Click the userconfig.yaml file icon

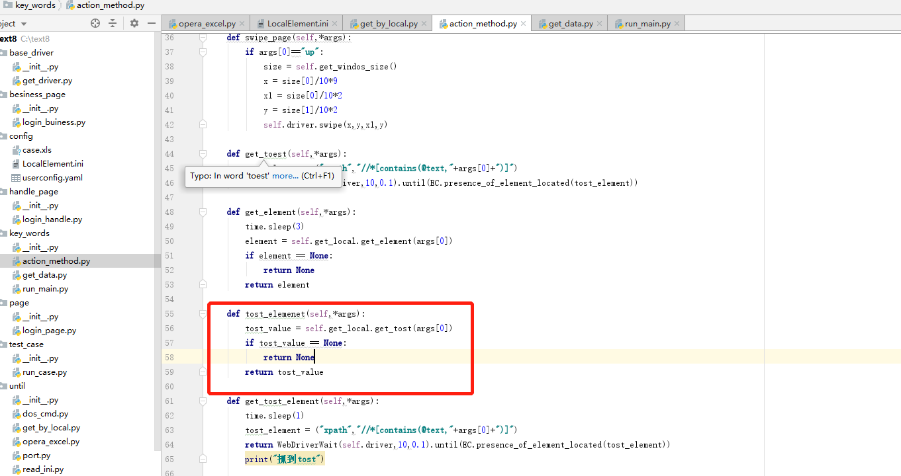click(x=17, y=178)
